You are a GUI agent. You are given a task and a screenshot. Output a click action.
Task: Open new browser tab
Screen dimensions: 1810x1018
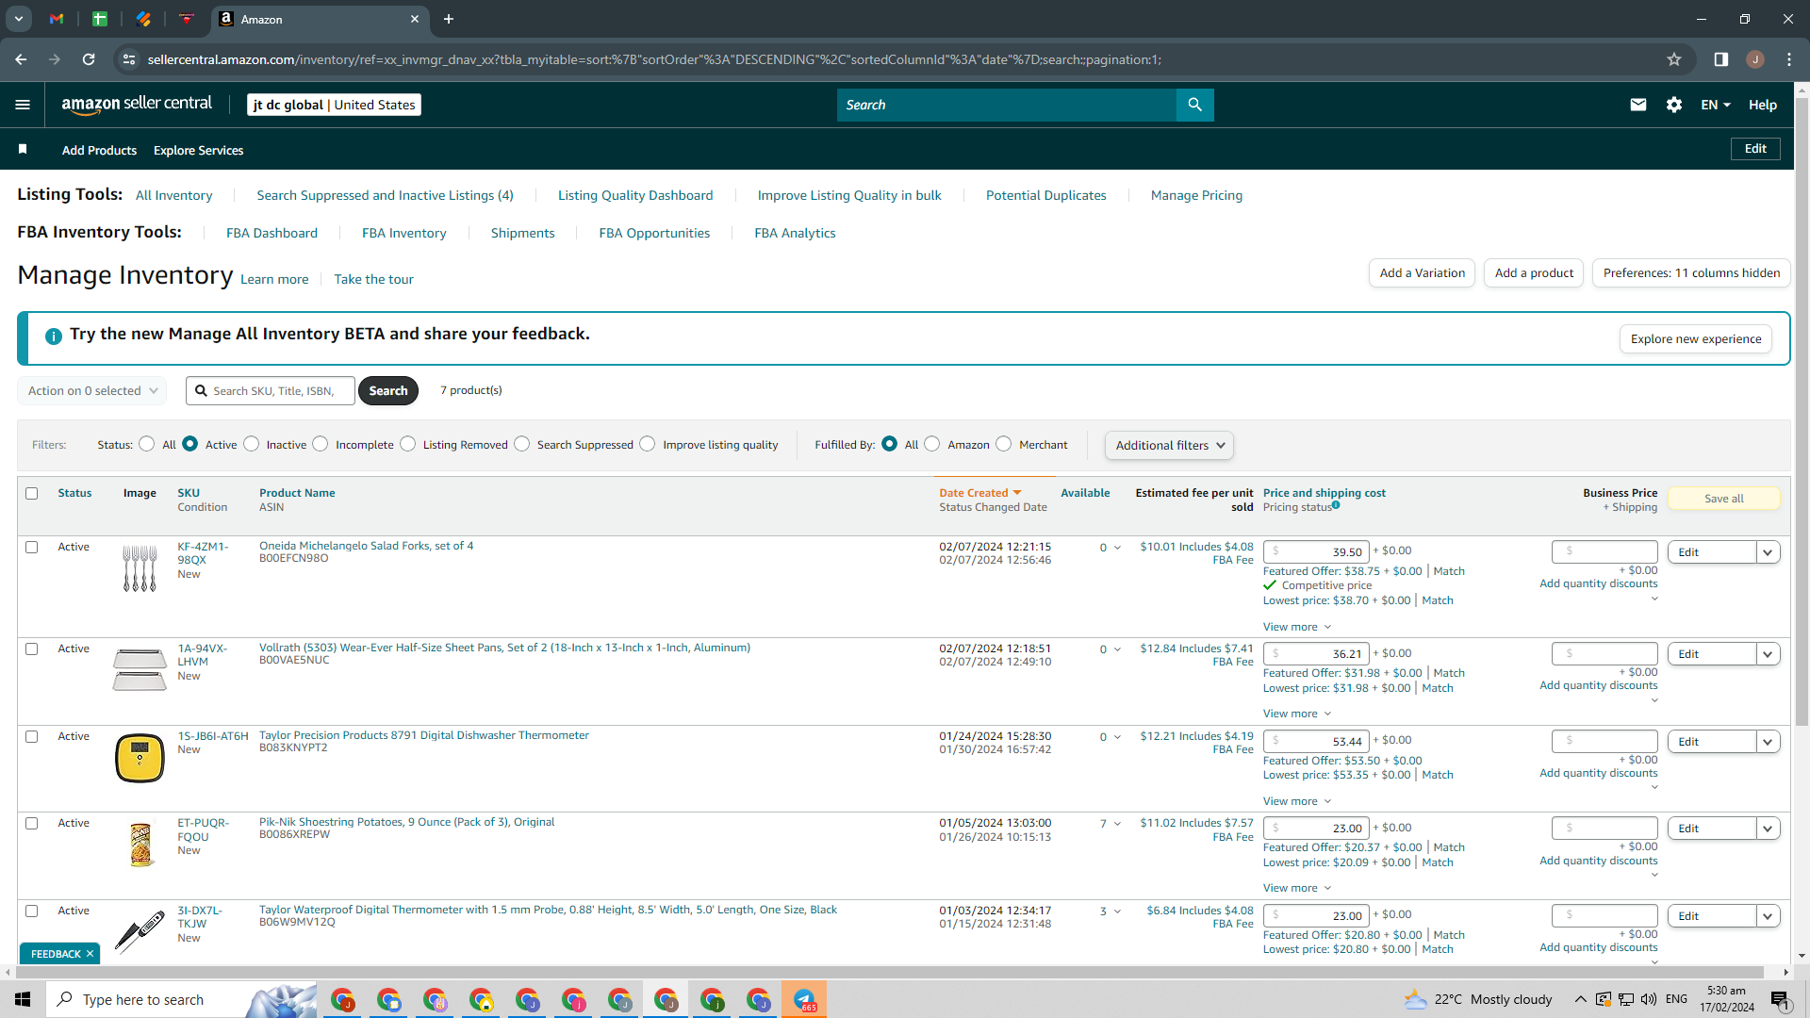click(449, 19)
